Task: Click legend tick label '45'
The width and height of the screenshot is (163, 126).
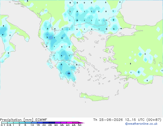Action: click(x=74, y=125)
